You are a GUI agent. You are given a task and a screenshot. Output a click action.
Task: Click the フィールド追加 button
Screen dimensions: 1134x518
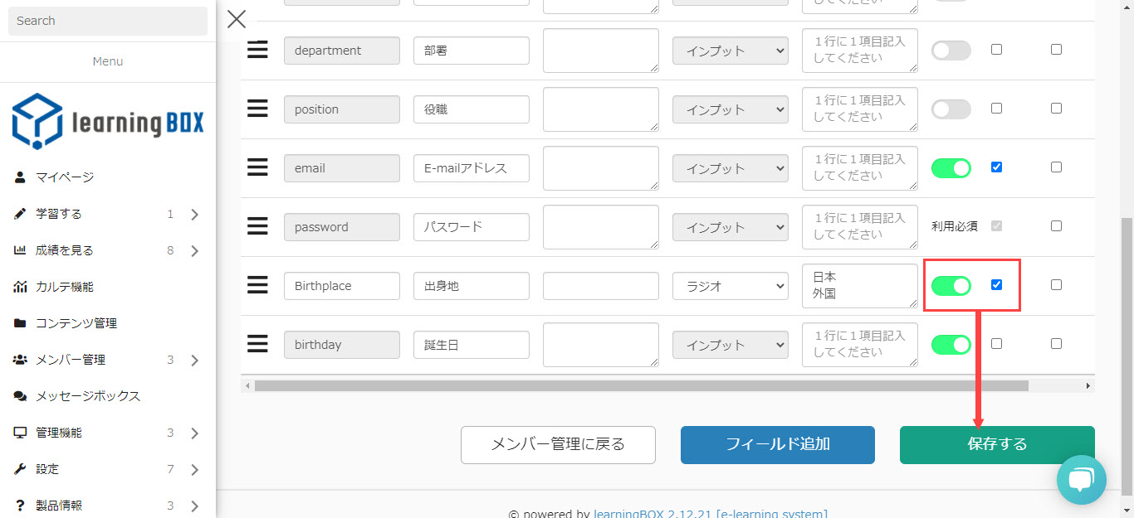click(x=777, y=444)
